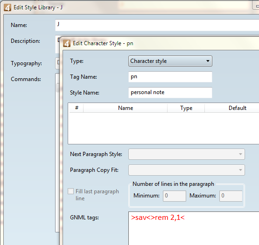Open the Type dropdown showing Character style
Screen dimensions: 259x245
tap(170, 61)
